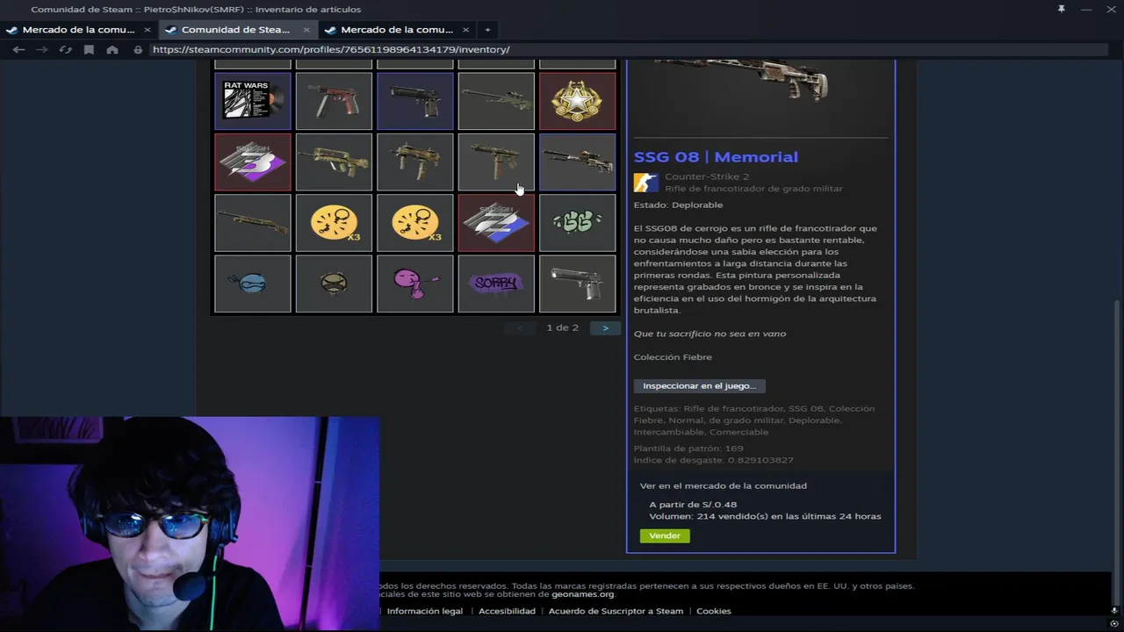Select the purple figure graffiti item
This screenshot has height=632, width=1124.
coord(414,284)
